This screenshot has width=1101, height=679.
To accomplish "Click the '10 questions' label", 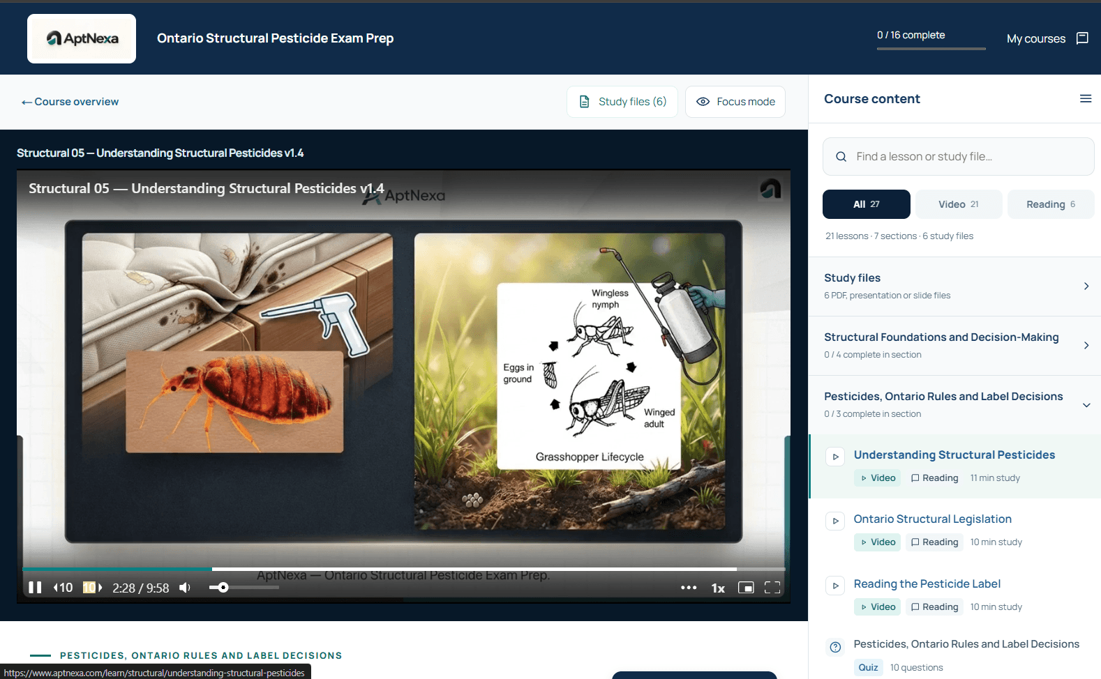I will click(916, 668).
